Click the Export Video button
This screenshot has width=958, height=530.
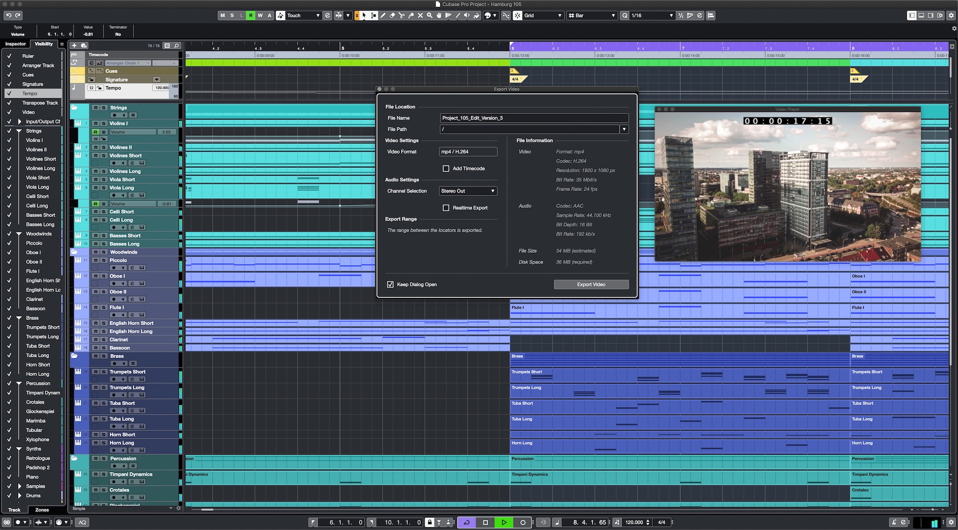tap(591, 284)
